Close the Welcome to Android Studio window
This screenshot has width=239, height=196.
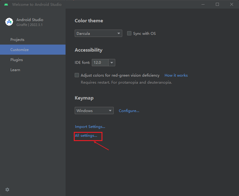[x=231, y=4]
